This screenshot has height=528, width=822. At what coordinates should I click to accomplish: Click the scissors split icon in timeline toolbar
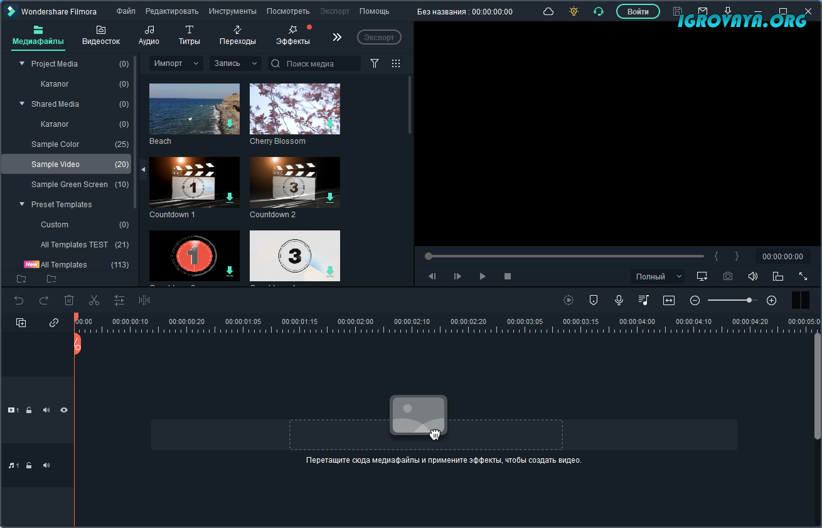click(94, 301)
